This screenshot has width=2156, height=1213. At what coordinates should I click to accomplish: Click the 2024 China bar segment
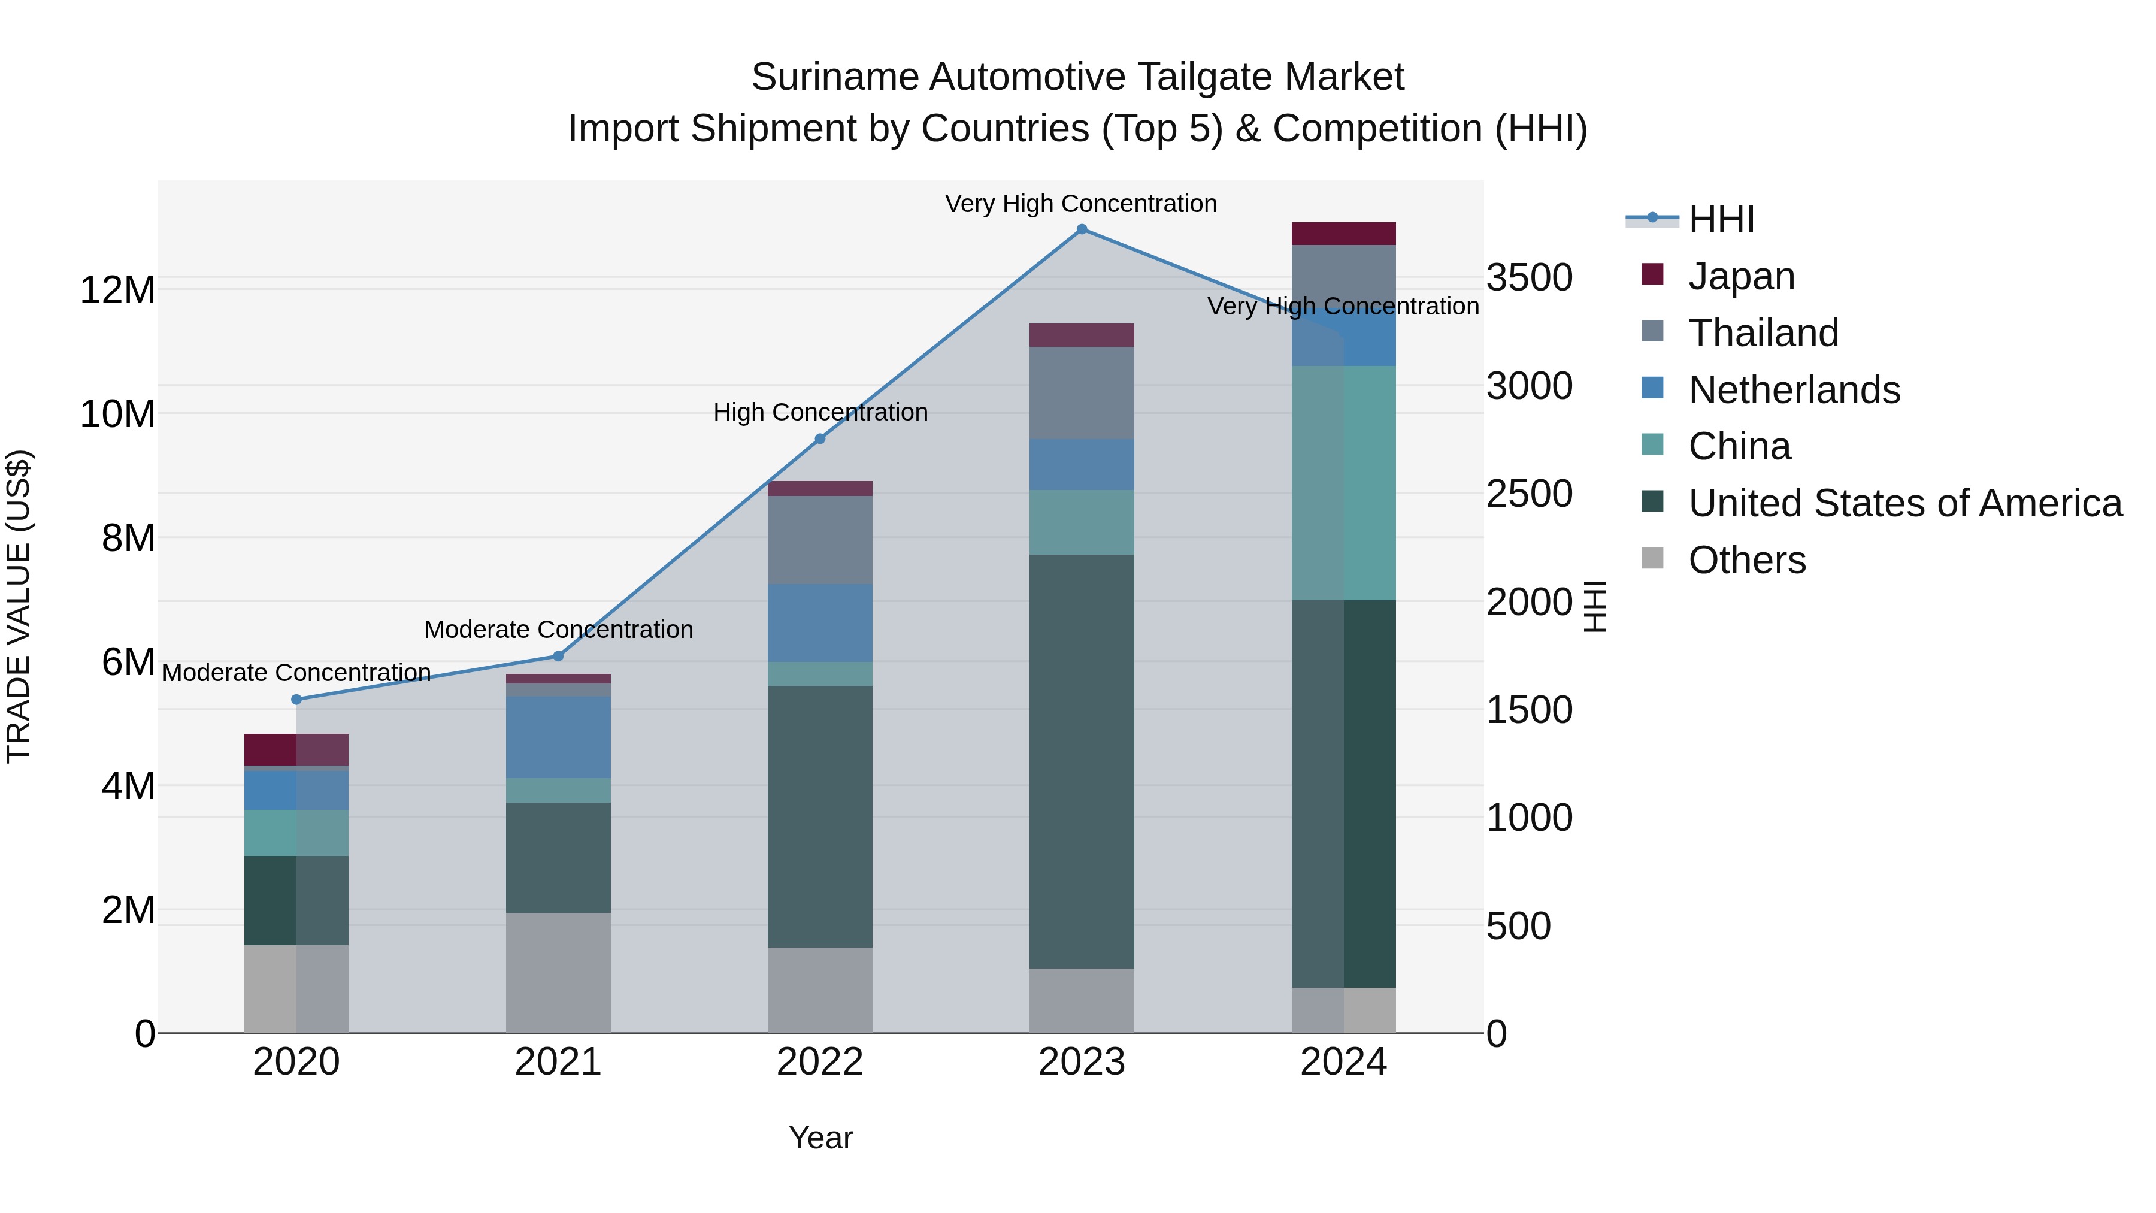tap(1344, 483)
